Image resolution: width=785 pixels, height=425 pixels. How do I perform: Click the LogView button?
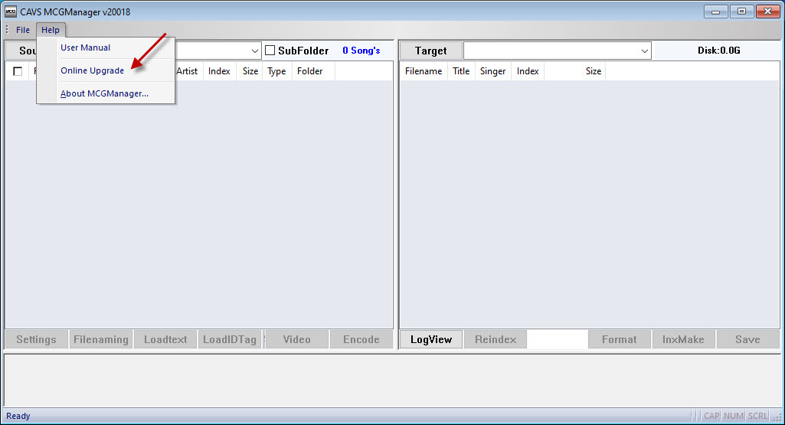431,339
